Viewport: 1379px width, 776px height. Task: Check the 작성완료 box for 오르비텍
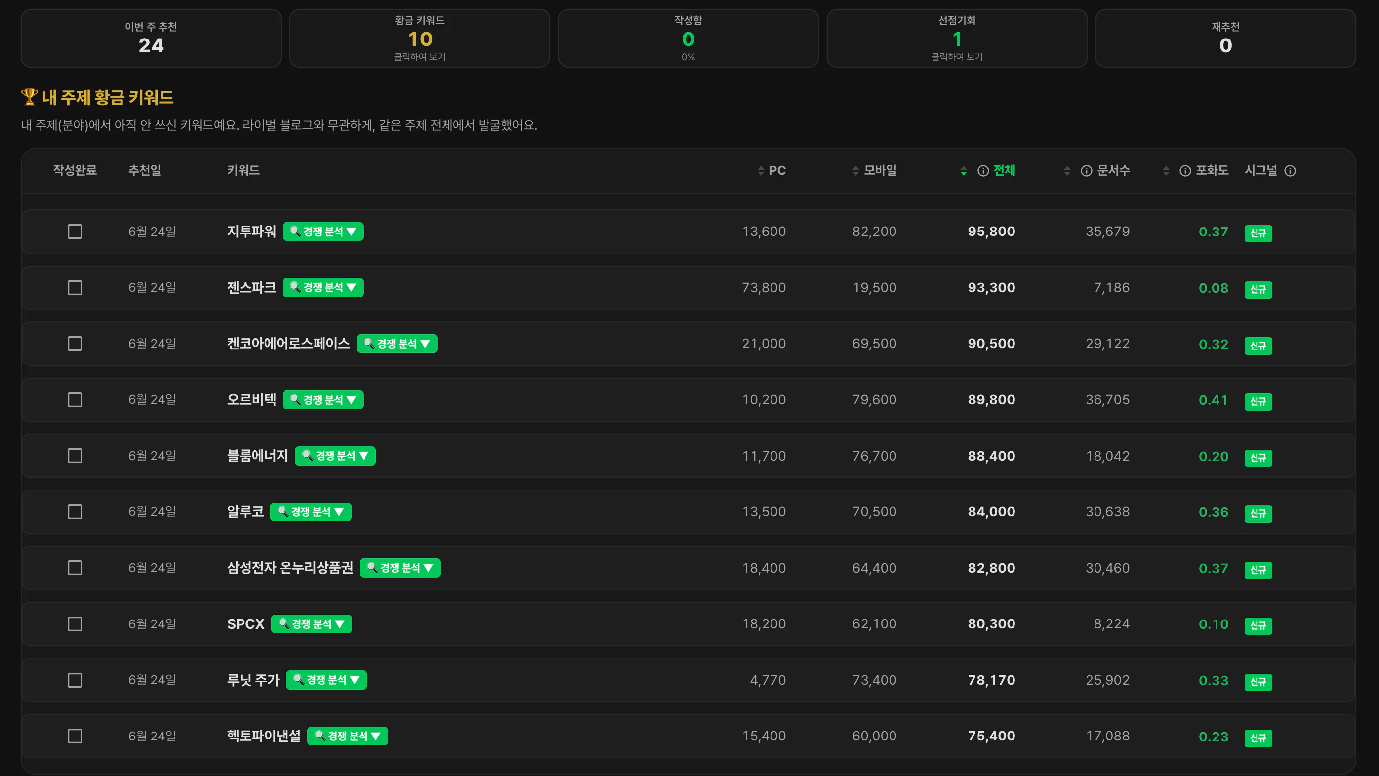tap(75, 400)
